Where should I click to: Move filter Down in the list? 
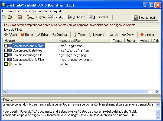click(x=128, y=35)
